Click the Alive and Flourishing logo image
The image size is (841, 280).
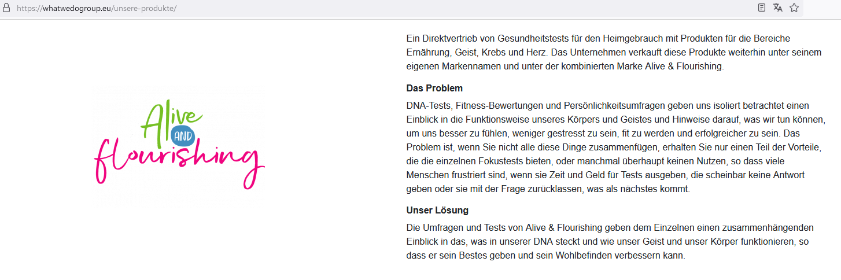coord(179,145)
